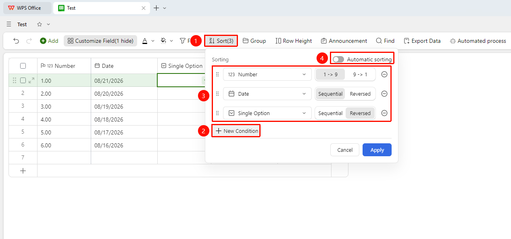Image resolution: width=511 pixels, height=239 pixels.
Task: Tick the select-all checkbox in the table header
Action: pyautogui.click(x=23, y=66)
